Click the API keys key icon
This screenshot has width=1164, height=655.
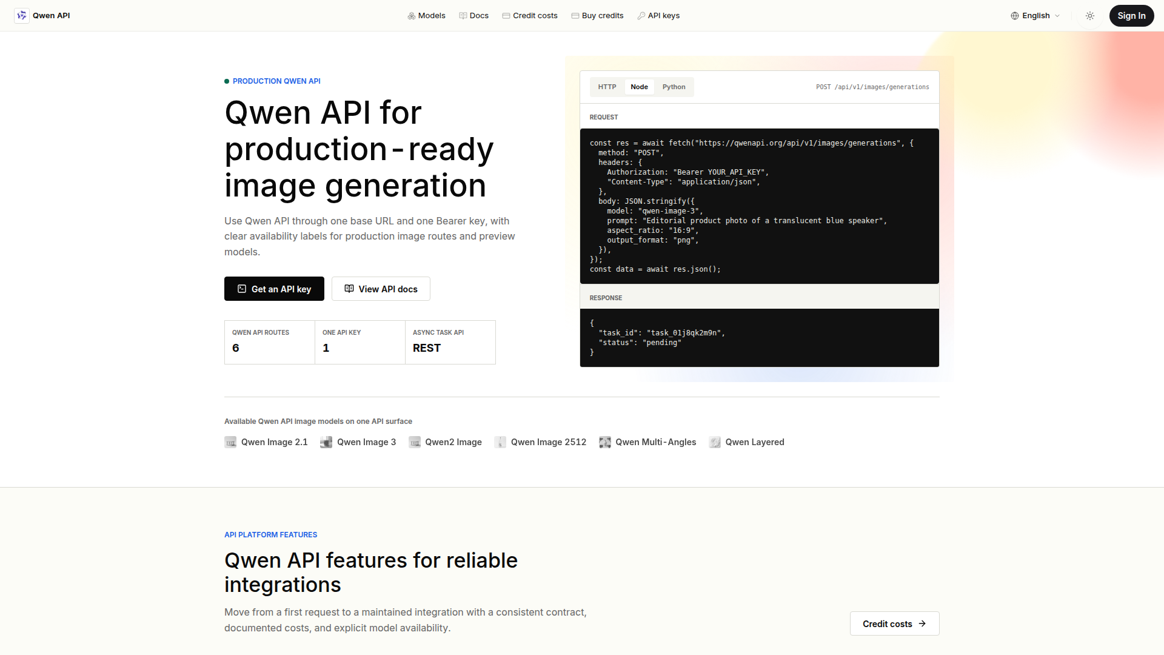point(641,16)
